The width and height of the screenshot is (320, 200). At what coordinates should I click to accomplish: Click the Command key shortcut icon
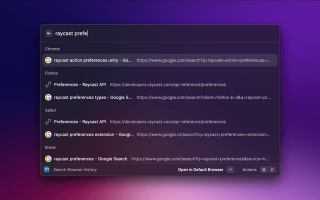[263, 169]
